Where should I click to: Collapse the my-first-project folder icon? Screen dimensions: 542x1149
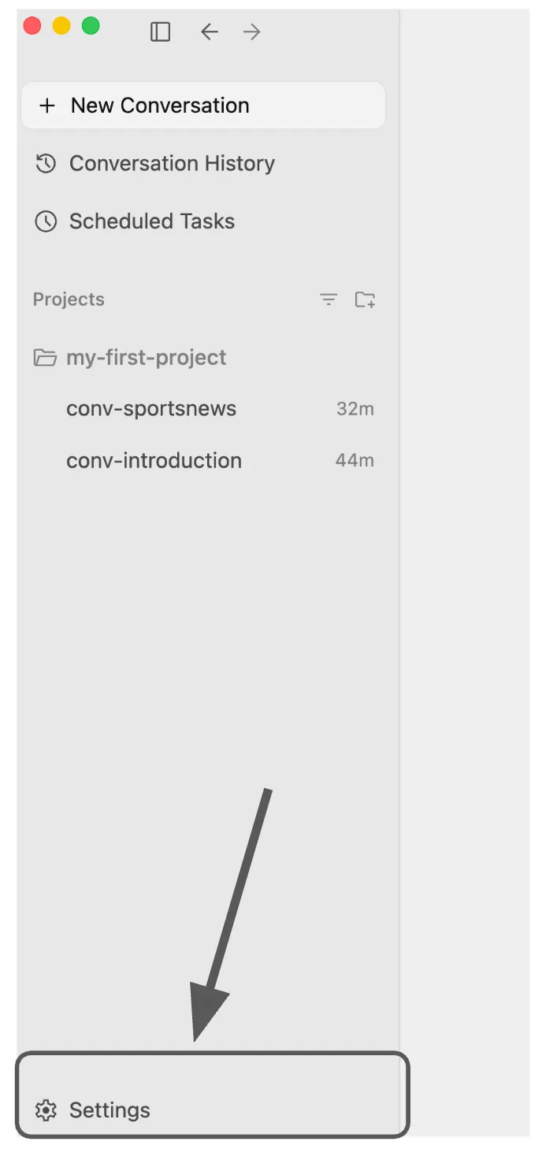click(45, 358)
